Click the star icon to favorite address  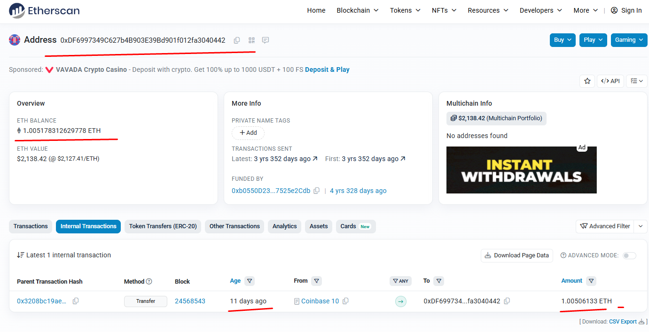587,81
